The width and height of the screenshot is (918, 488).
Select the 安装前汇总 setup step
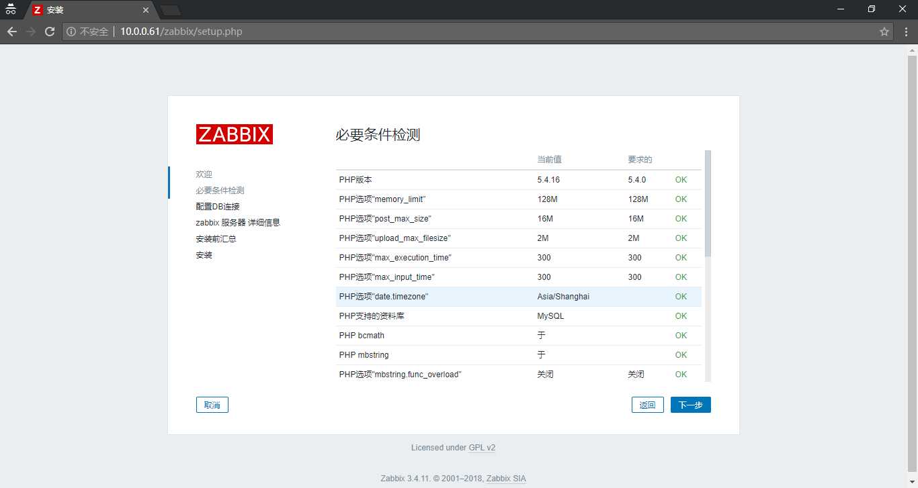[216, 238]
